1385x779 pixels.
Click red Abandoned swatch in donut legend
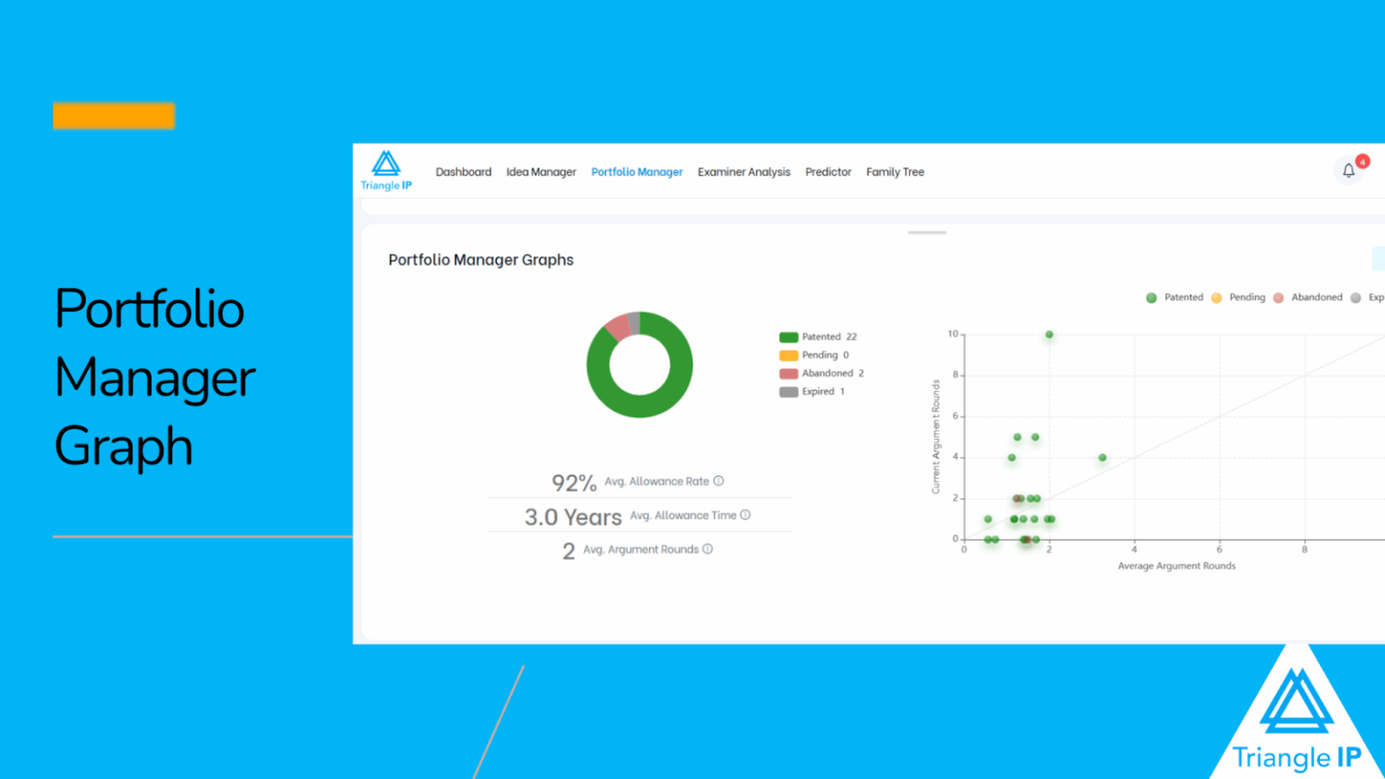click(x=788, y=373)
